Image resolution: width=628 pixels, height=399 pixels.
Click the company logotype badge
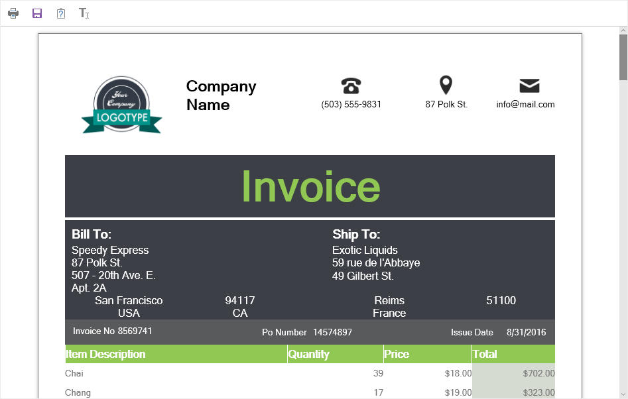[x=122, y=105]
